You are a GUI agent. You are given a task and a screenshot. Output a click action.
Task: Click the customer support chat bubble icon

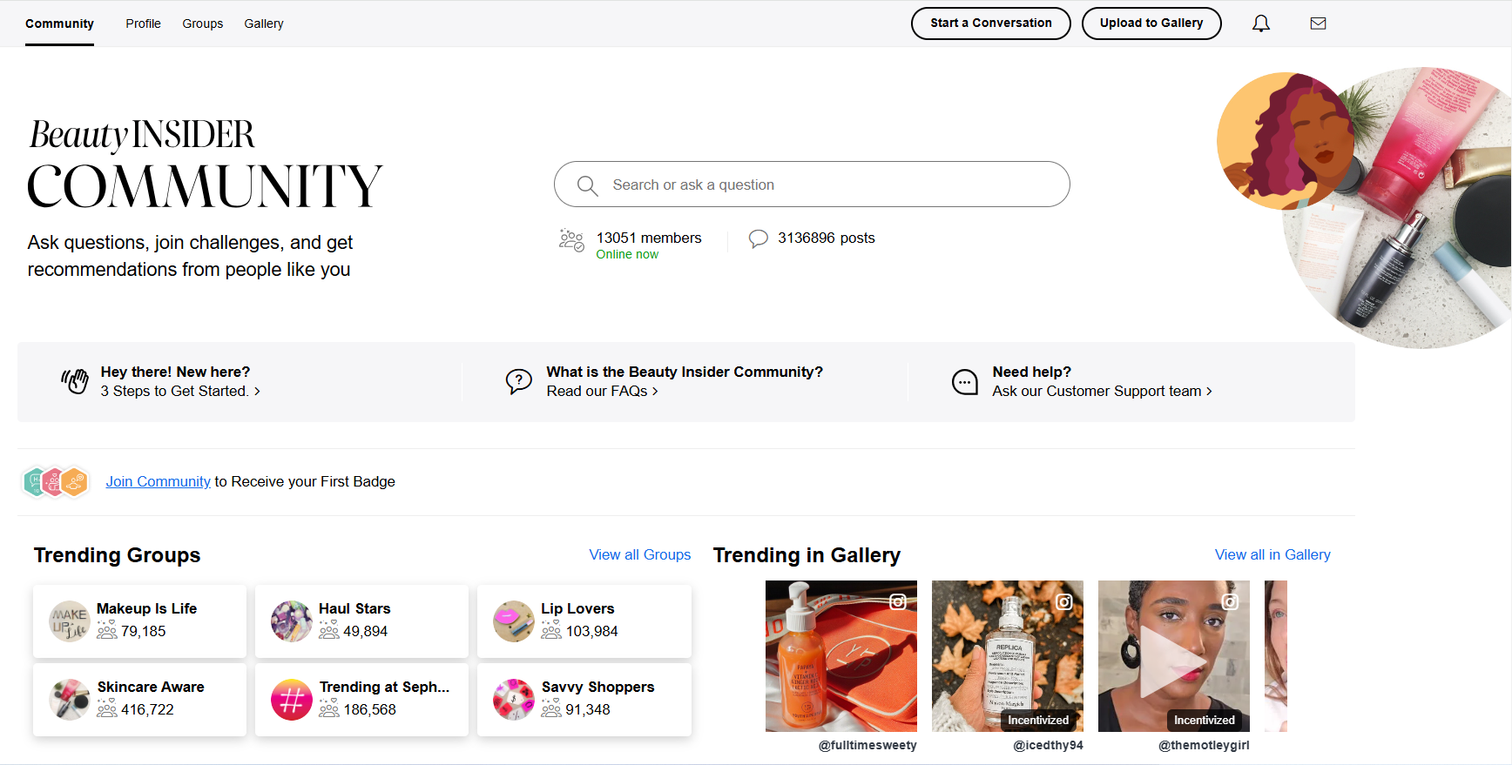click(x=964, y=381)
